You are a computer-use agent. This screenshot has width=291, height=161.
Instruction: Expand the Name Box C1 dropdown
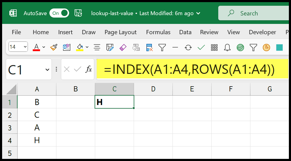[47, 70]
